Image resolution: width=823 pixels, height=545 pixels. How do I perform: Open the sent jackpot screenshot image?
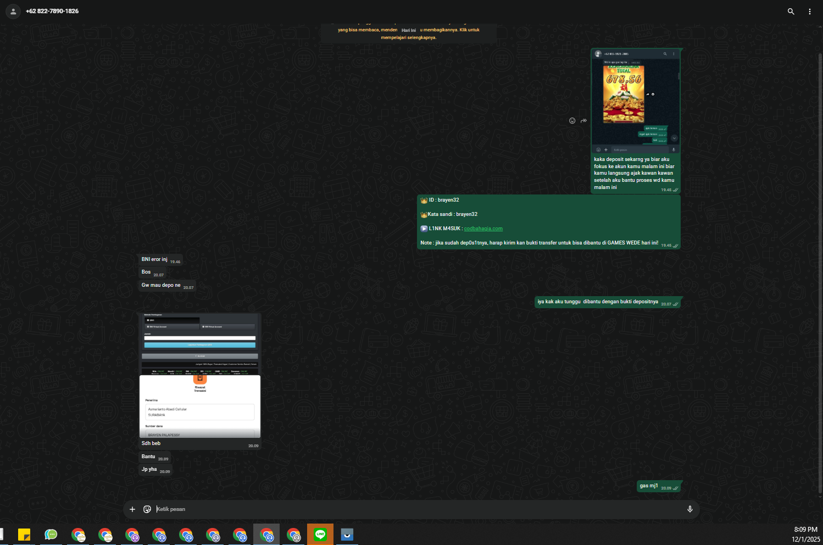click(636, 102)
